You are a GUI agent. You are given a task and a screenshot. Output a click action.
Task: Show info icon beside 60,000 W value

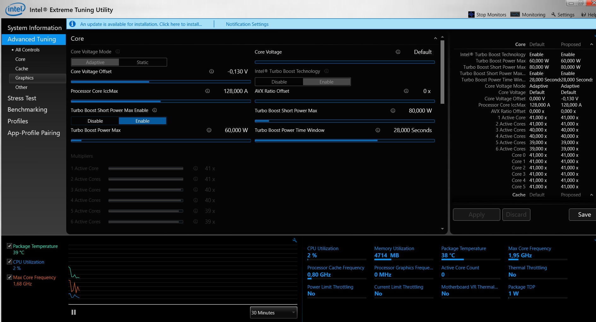tap(209, 130)
